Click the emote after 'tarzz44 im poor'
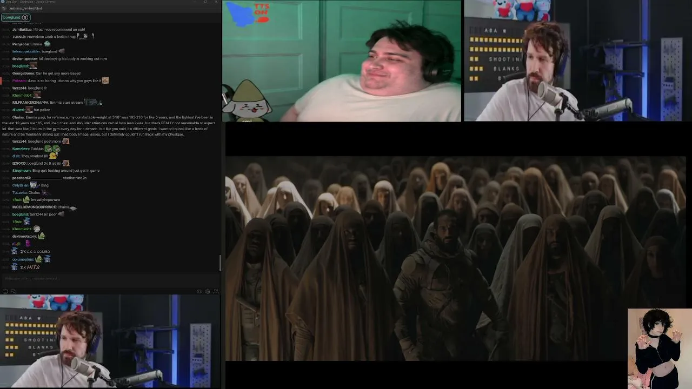The height and width of the screenshot is (389, 692). point(61,214)
